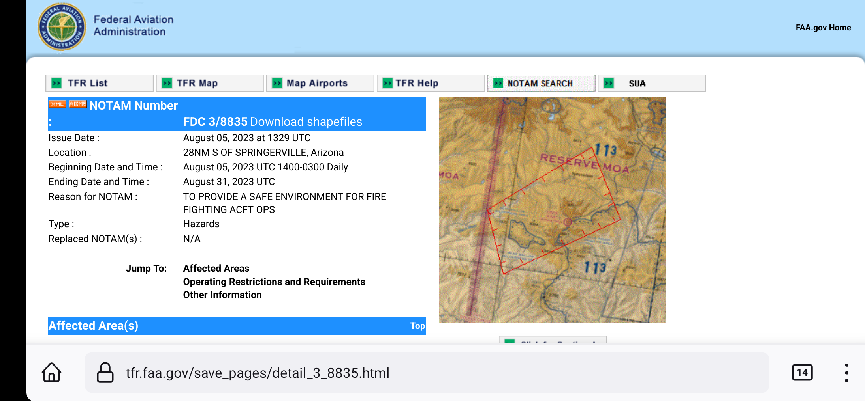
Task: Click the FAA seal logo
Action: point(62,27)
